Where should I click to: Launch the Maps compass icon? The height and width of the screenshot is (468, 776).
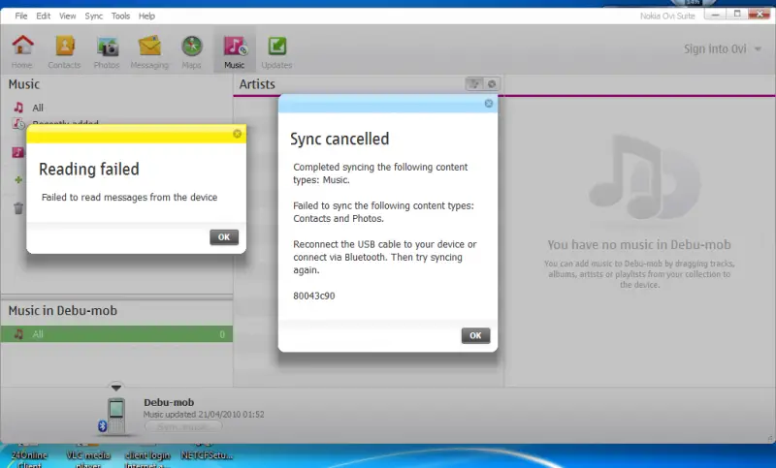(x=192, y=47)
